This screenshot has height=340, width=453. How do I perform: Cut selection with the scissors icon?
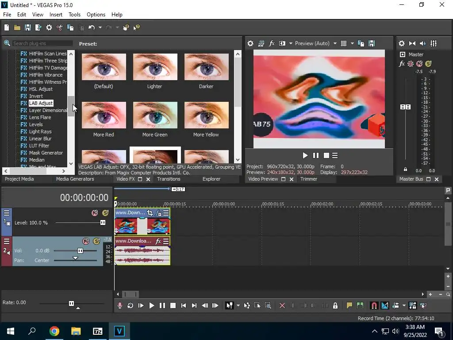(60, 27)
